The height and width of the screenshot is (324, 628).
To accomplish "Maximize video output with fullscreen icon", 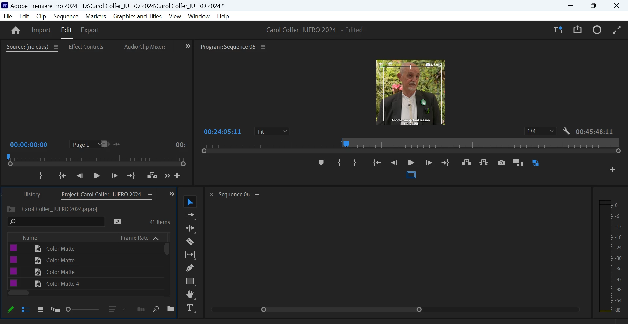I will [x=617, y=30].
